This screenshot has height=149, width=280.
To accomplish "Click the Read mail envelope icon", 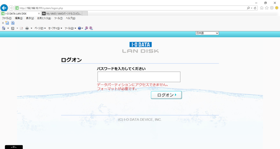I will click(21, 28).
